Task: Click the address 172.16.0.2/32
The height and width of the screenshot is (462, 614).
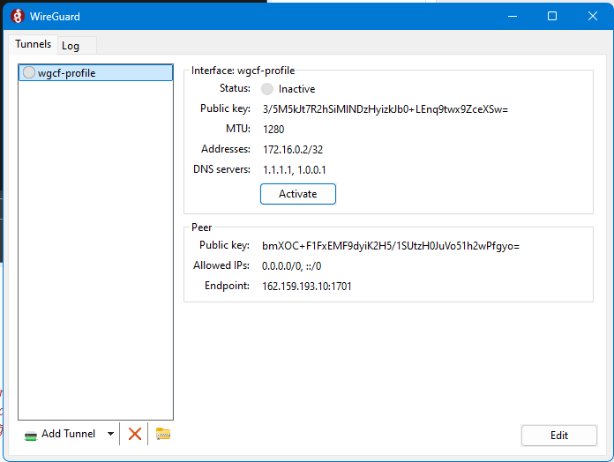Action: coord(293,149)
